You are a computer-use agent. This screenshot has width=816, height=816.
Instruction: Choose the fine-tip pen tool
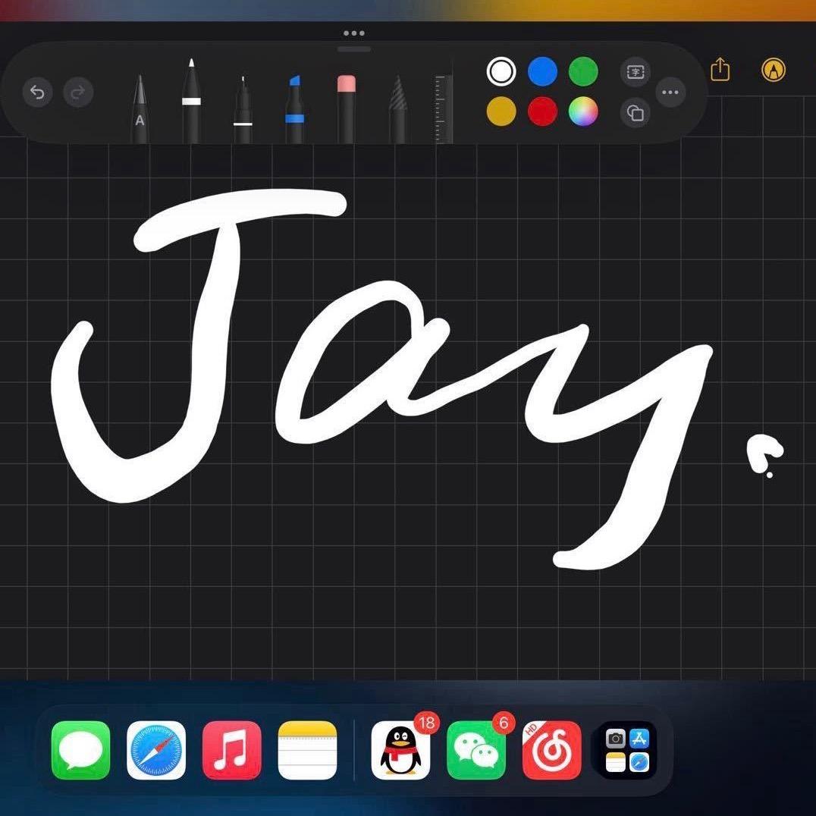coord(243,111)
